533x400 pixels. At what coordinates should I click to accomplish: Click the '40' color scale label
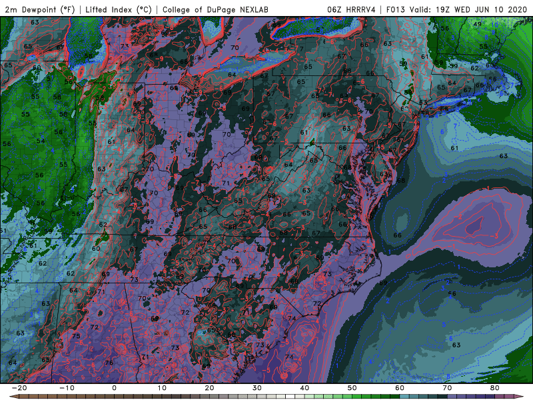304,388
